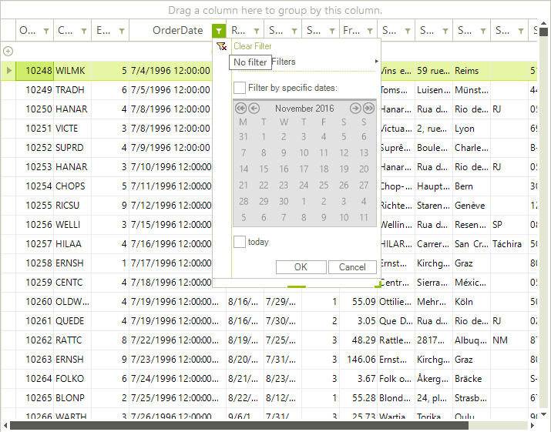This screenshot has height=432, width=551.
Task: Expand the Available Filters submenu arrow
Action: (376, 62)
